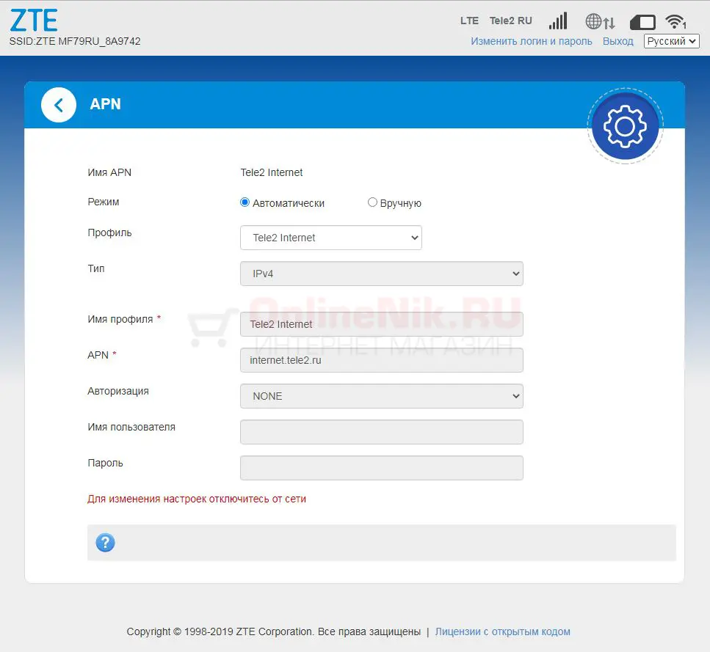The height and width of the screenshot is (652, 710).
Task: Open Лицензии с открытым кодом link
Action: coord(503,631)
